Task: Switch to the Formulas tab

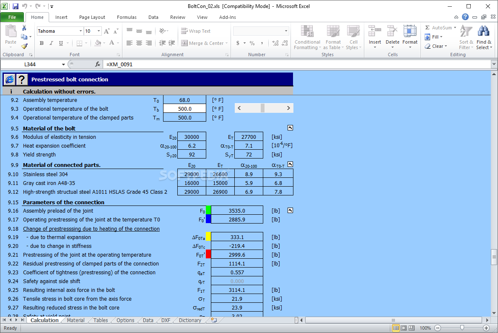Action: pyautogui.click(x=127, y=17)
